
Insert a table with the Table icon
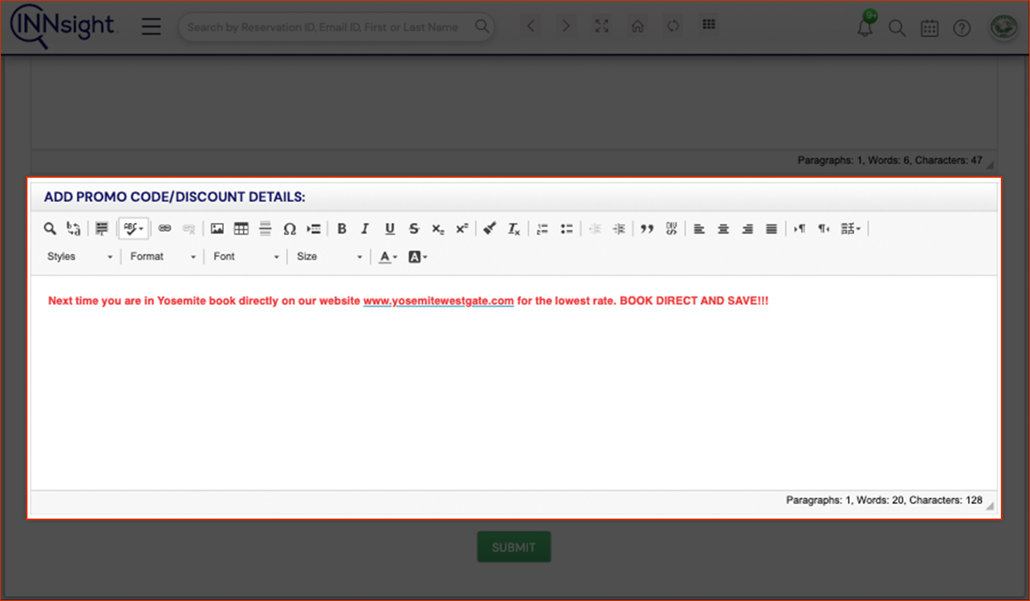pyautogui.click(x=241, y=228)
